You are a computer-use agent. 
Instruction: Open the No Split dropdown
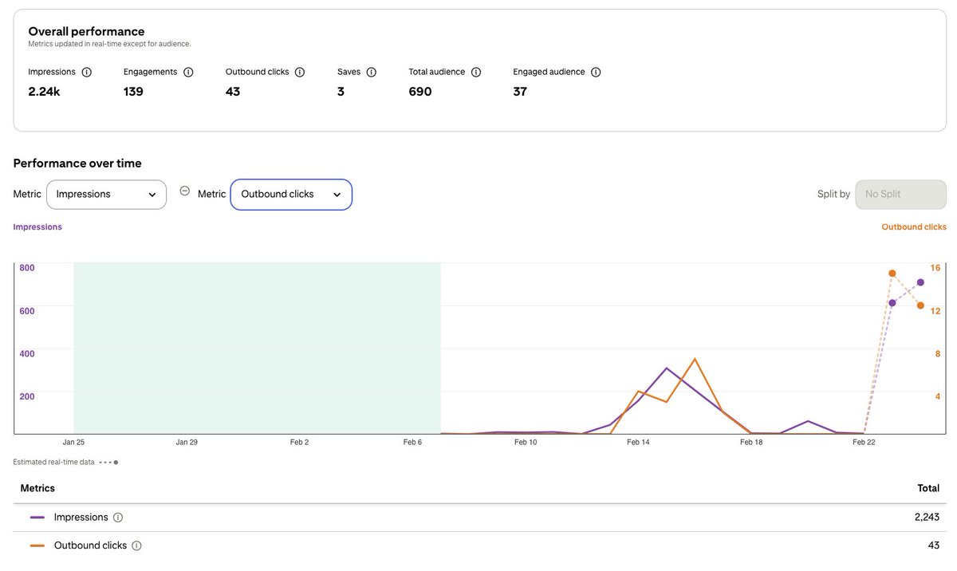(901, 195)
